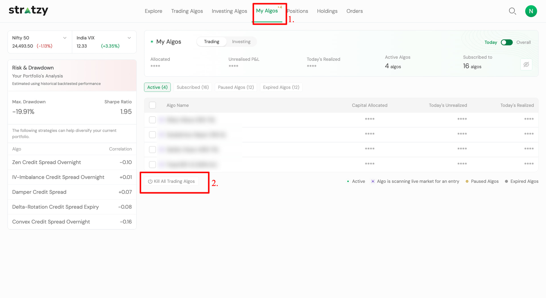
Task: Expand the India VIX dropdown chevron
Action: (129, 38)
